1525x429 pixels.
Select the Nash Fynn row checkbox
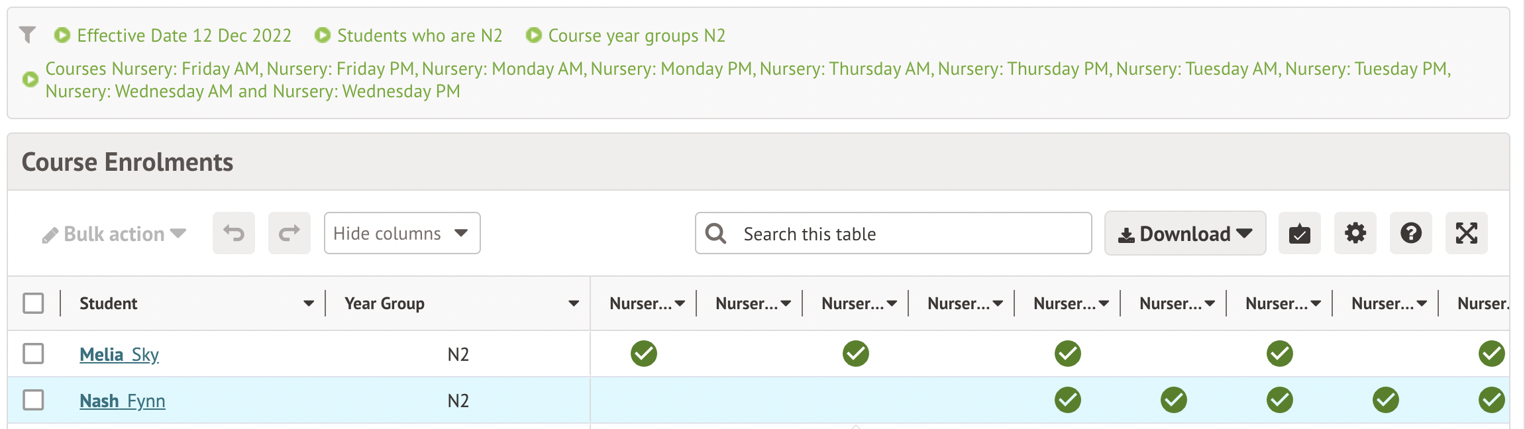(33, 400)
